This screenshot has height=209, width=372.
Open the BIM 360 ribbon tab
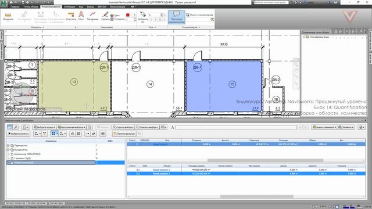[102, 7]
